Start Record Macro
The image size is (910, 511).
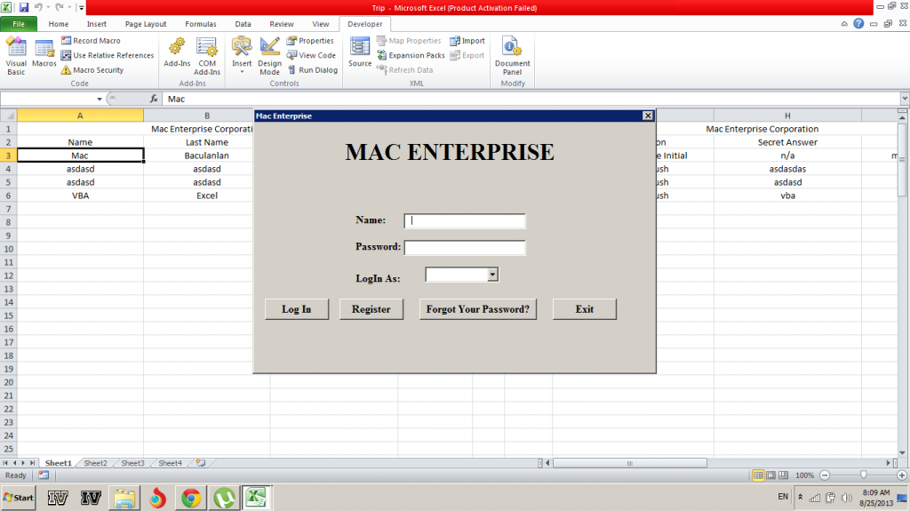92,41
